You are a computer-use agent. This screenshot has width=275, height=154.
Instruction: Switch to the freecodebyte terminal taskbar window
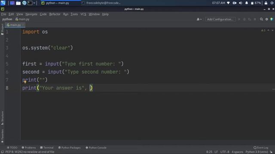pyautogui.click(x=101, y=3)
